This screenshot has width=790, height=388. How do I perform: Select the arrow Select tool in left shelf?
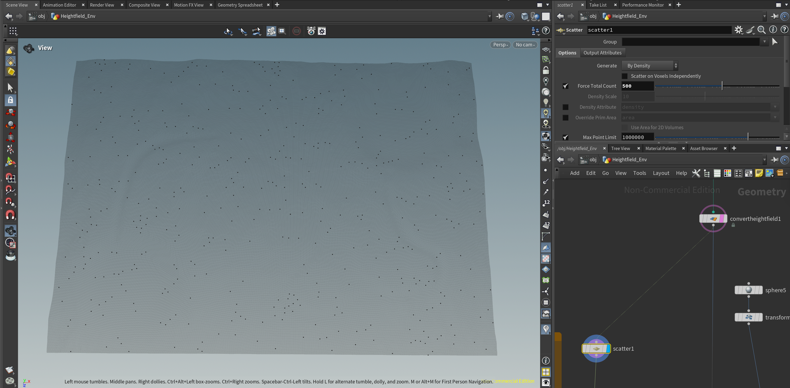10,88
